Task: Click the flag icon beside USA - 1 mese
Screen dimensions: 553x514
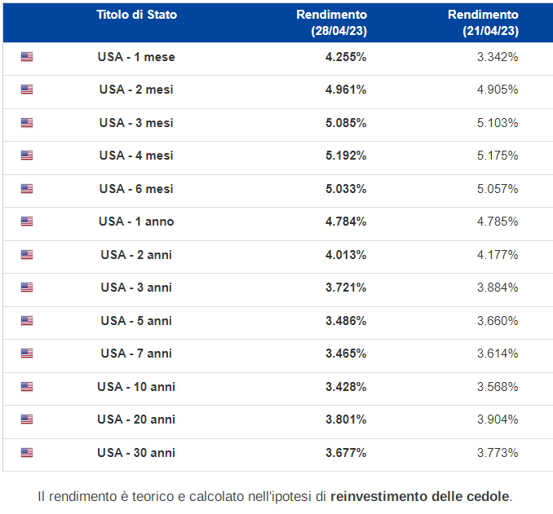Action: point(27,57)
